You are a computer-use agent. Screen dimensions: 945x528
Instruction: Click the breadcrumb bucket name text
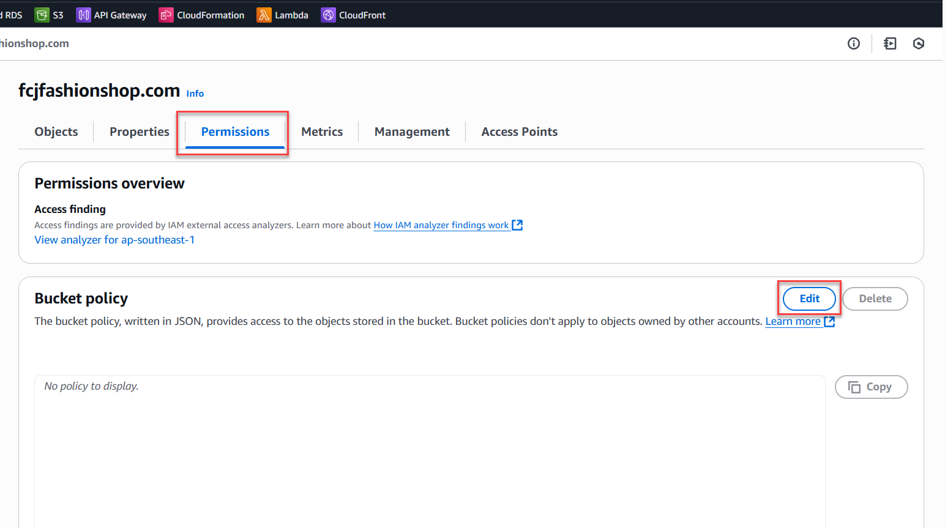34,43
